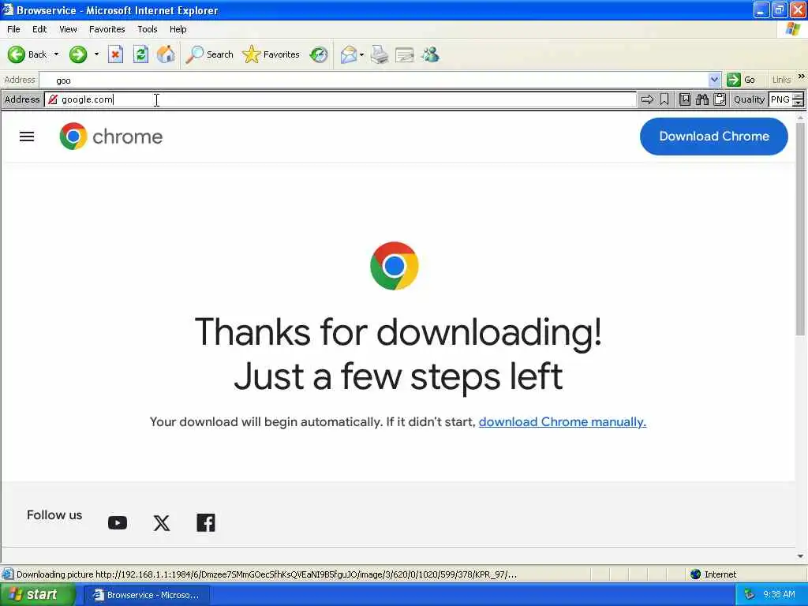Click the Download Chrome button
The image size is (808, 606).
713,136
